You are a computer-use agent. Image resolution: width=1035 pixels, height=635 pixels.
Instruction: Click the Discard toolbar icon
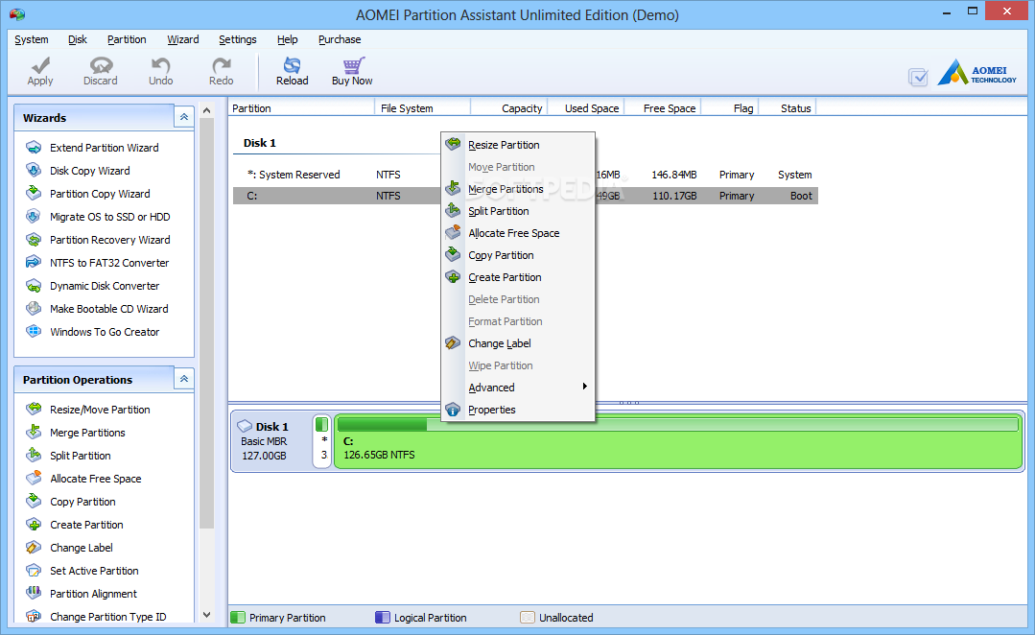tap(101, 64)
